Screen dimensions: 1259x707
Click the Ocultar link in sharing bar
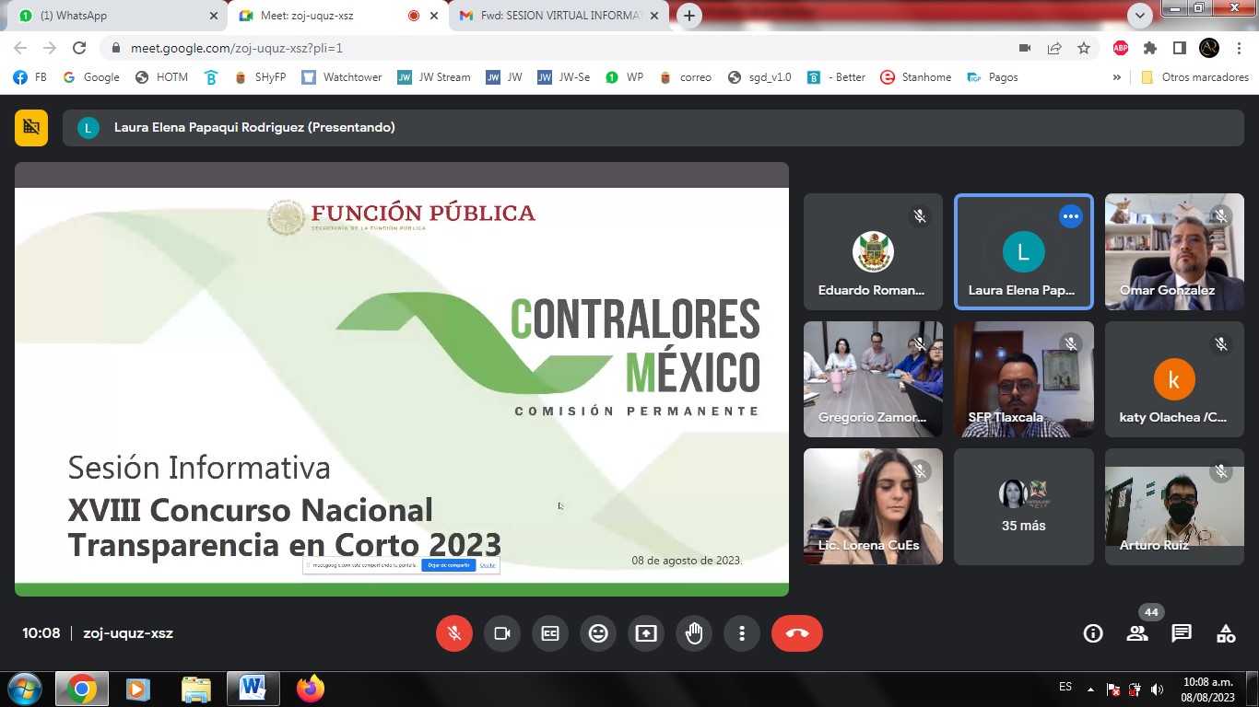coord(488,565)
